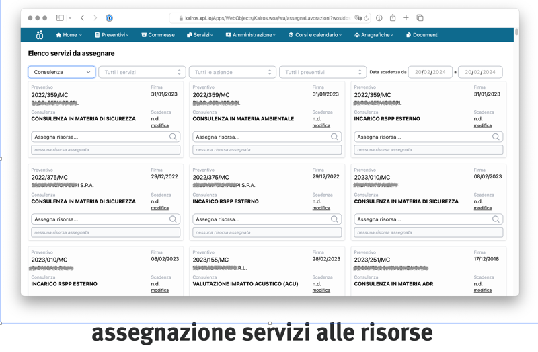Open the Servizi menu
The height and width of the screenshot is (352, 538).
[x=200, y=35]
